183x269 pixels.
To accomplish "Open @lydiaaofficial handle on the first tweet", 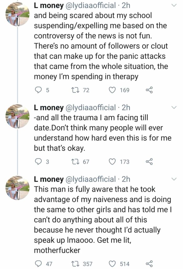I will click(x=90, y=6).
